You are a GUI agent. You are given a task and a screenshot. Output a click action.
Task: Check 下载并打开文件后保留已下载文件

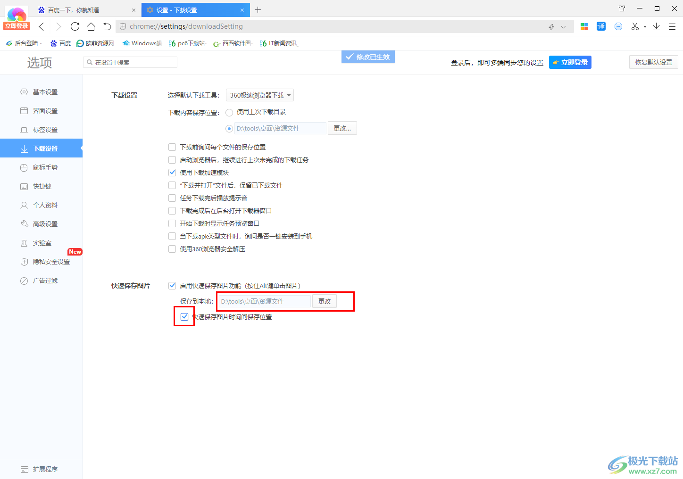pos(172,185)
